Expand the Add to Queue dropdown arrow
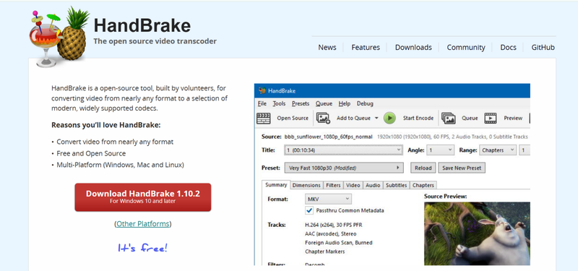This screenshot has width=578, height=271. [376, 119]
